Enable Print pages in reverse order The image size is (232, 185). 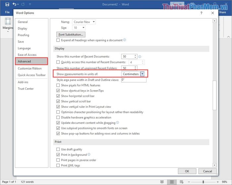(x=58, y=160)
